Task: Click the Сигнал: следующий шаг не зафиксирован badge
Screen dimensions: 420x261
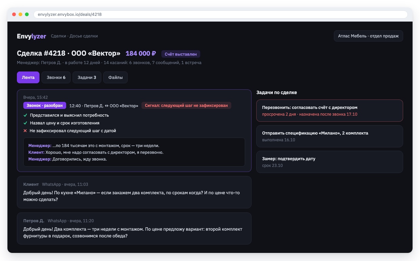Action: [186, 106]
